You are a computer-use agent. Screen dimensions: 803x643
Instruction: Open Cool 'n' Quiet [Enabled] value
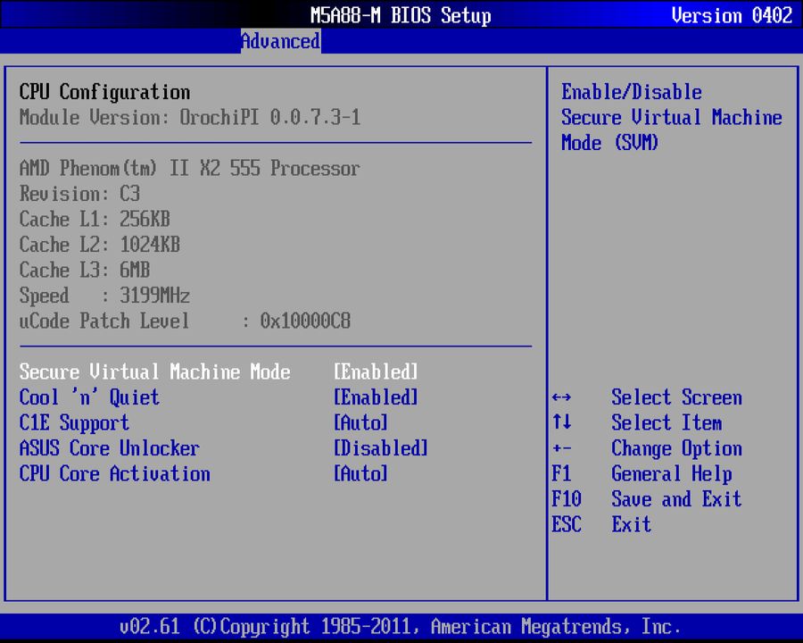(x=376, y=397)
